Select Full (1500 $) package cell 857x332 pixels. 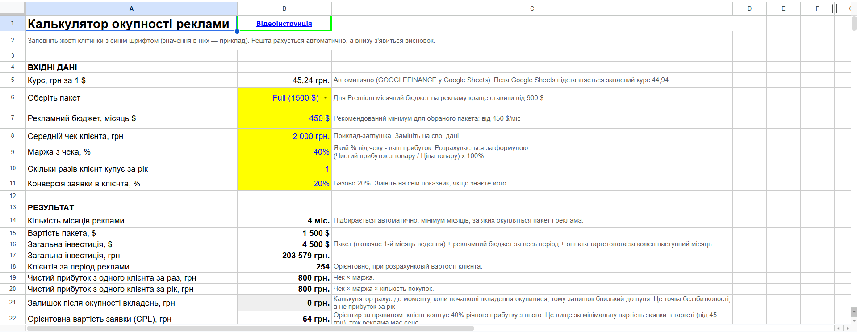[x=284, y=98]
